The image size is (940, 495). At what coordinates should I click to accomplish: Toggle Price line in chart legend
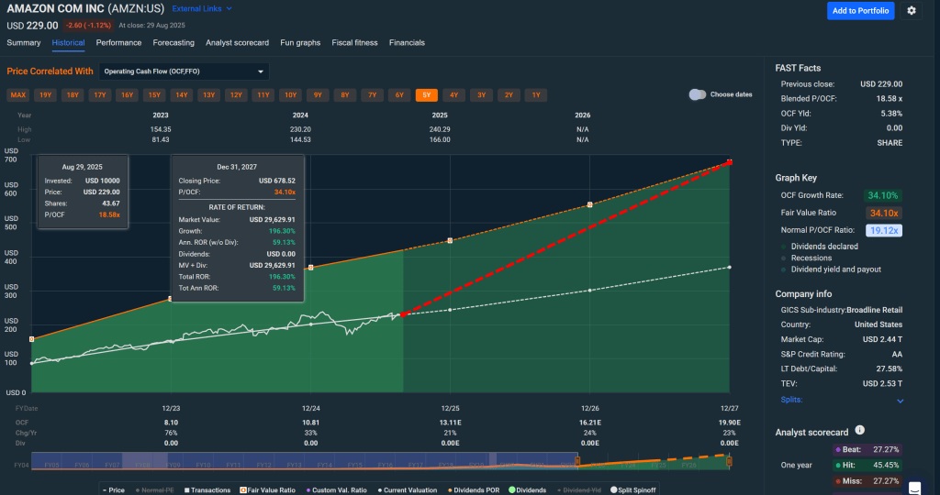(x=113, y=490)
